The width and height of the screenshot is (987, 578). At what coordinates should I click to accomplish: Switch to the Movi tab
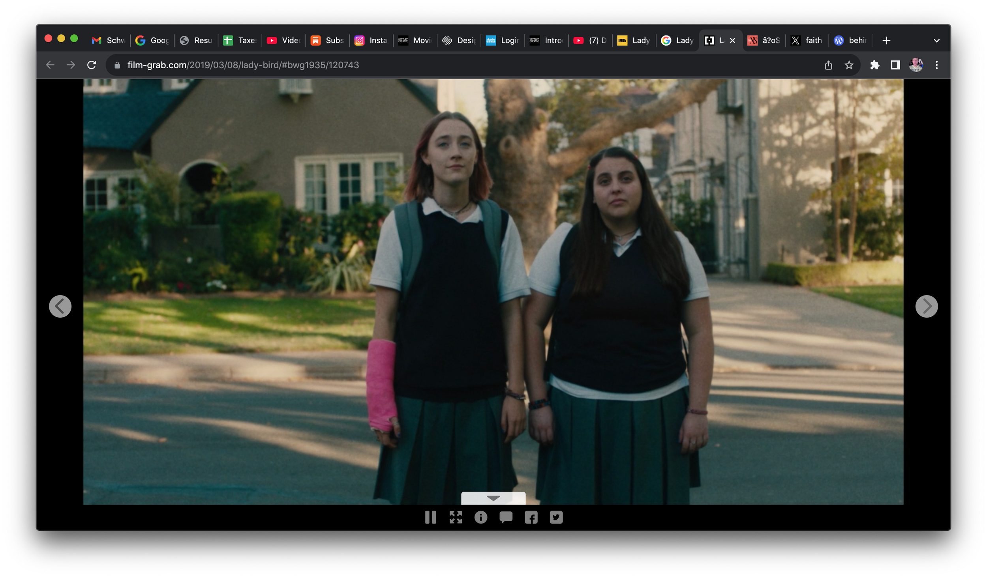coord(415,40)
